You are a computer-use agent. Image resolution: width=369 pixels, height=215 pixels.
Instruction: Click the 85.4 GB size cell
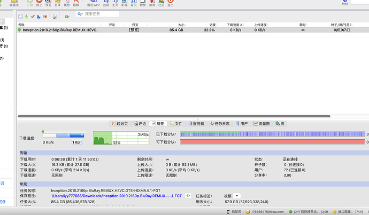click(x=176, y=30)
